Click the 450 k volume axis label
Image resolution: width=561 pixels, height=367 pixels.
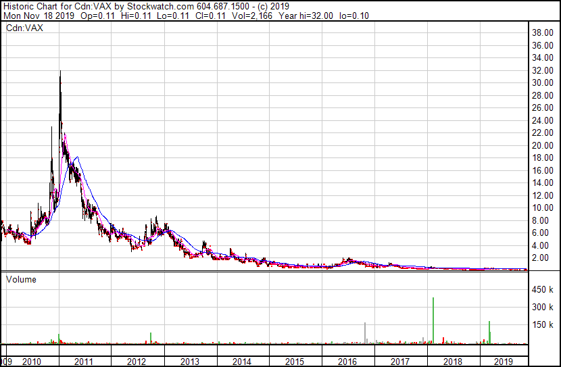543,291
